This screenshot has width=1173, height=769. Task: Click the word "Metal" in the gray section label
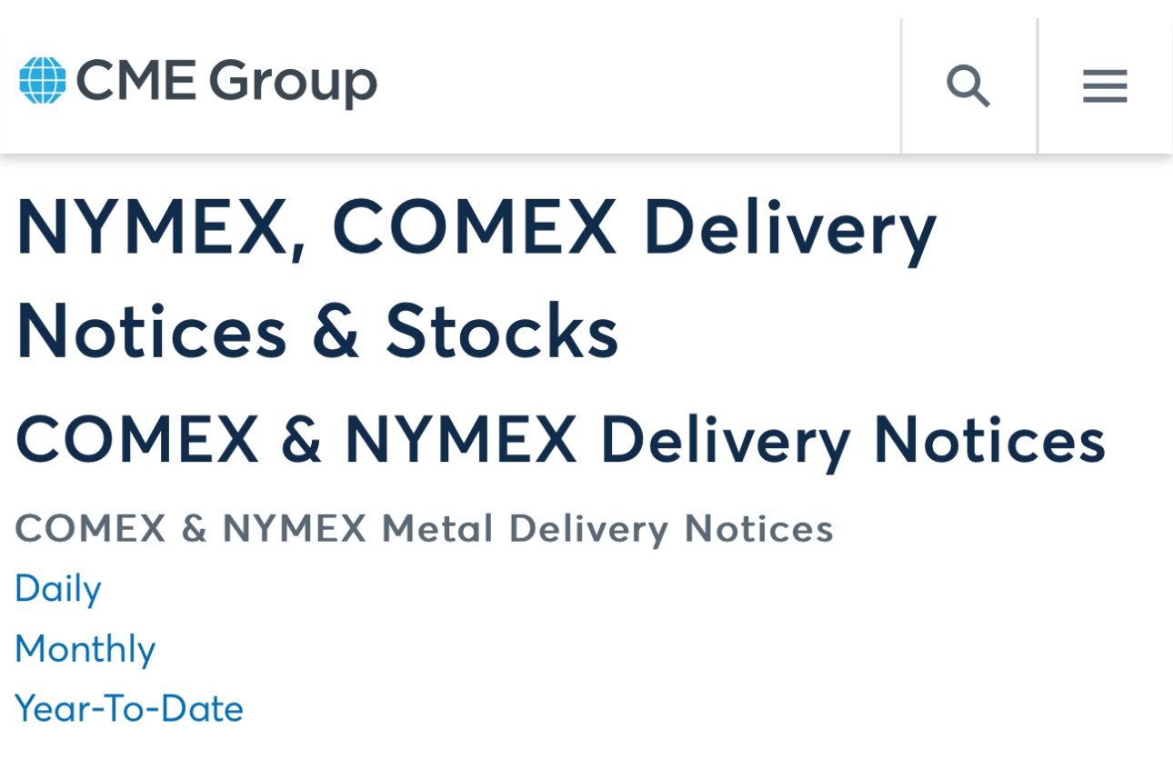pos(436,529)
